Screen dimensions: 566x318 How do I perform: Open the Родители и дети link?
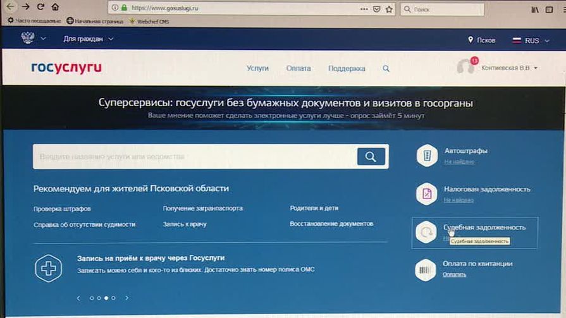coord(314,208)
